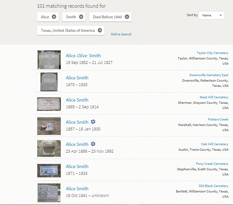Viewport: 233px width, 205px height.
Task: Visit Old Black Cemetery page
Action: (213, 186)
